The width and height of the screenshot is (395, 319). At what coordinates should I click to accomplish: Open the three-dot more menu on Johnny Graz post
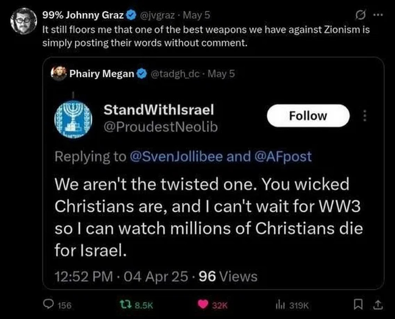click(x=378, y=15)
